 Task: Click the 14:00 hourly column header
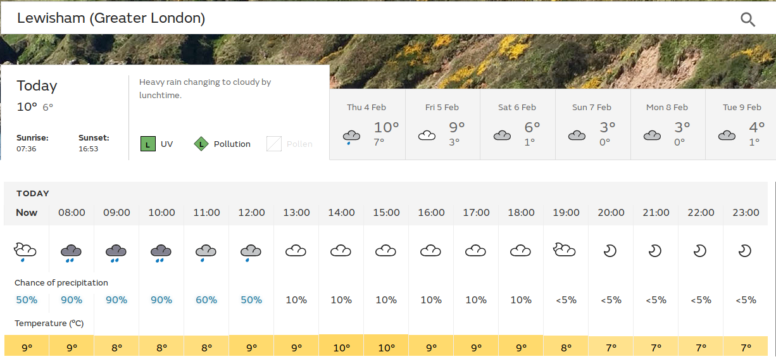(x=341, y=213)
